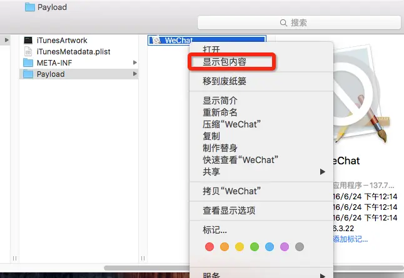Click the iTunesArtwork file icon
404x278 pixels.
[x=28, y=40]
